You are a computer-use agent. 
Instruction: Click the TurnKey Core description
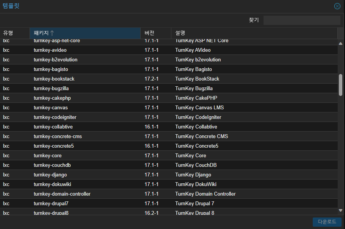click(191, 156)
